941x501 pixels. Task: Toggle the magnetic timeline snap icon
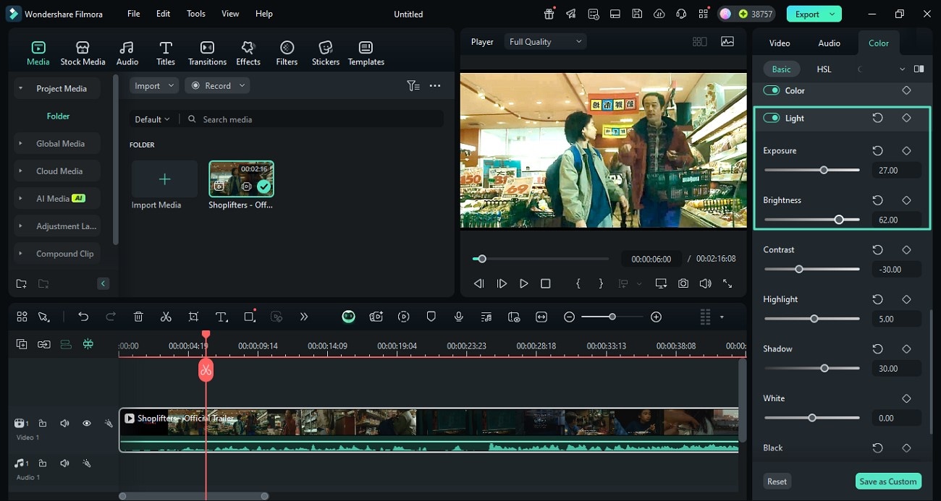[88, 344]
